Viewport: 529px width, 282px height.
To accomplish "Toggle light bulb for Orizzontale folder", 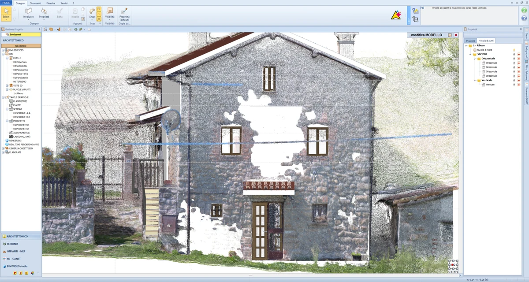I will coord(514,59).
